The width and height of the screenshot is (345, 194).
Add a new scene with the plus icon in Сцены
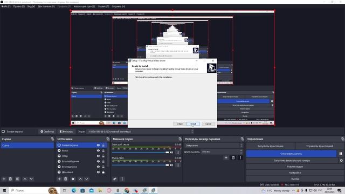(4, 179)
